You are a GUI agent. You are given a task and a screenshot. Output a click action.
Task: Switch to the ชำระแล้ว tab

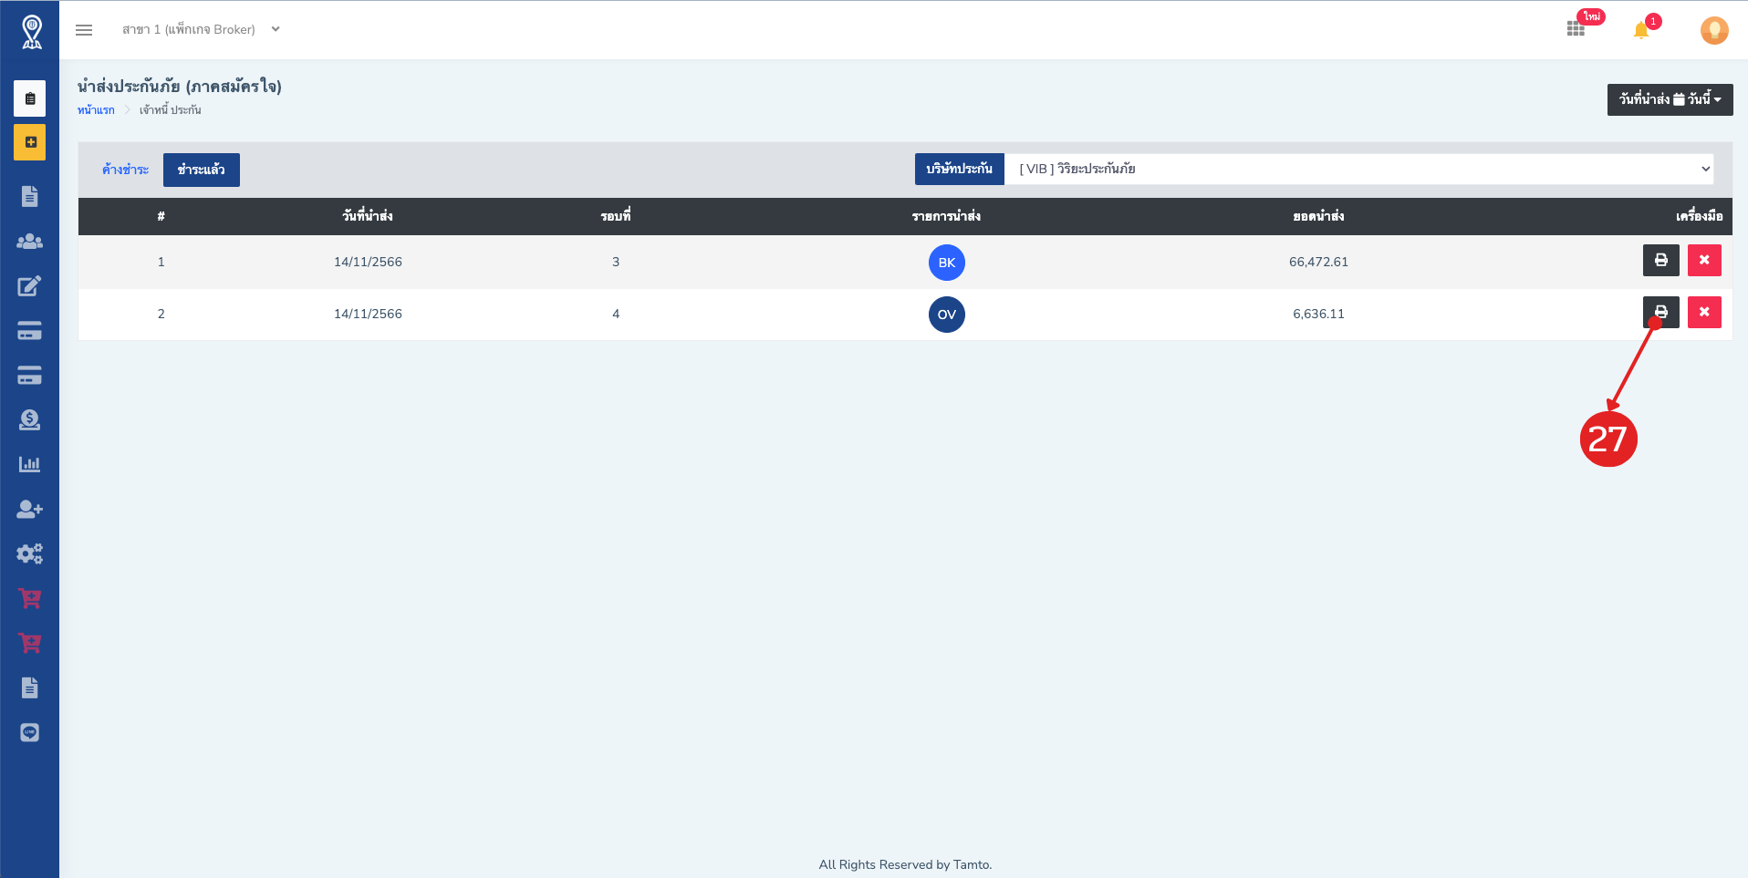pyautogui.click(x=202, y=170)
